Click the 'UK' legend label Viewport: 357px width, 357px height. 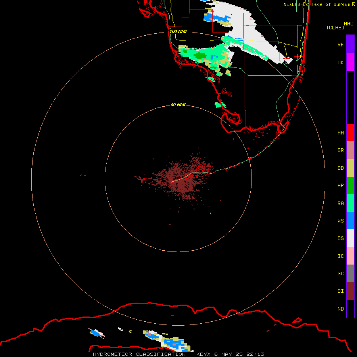click(x=340, y=62)
